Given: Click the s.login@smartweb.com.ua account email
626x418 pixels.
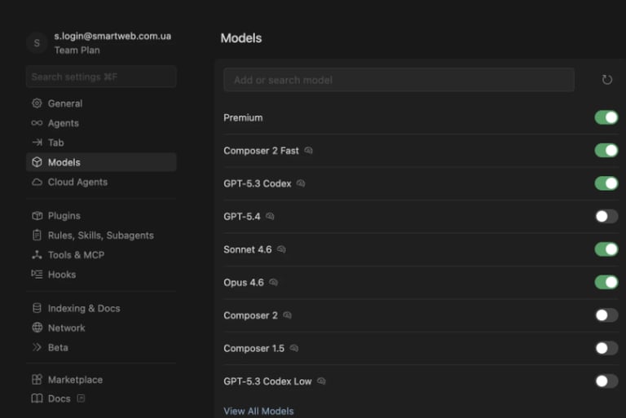Looking at the screenshot, I should pyautogui.click(x=112, y=36).
